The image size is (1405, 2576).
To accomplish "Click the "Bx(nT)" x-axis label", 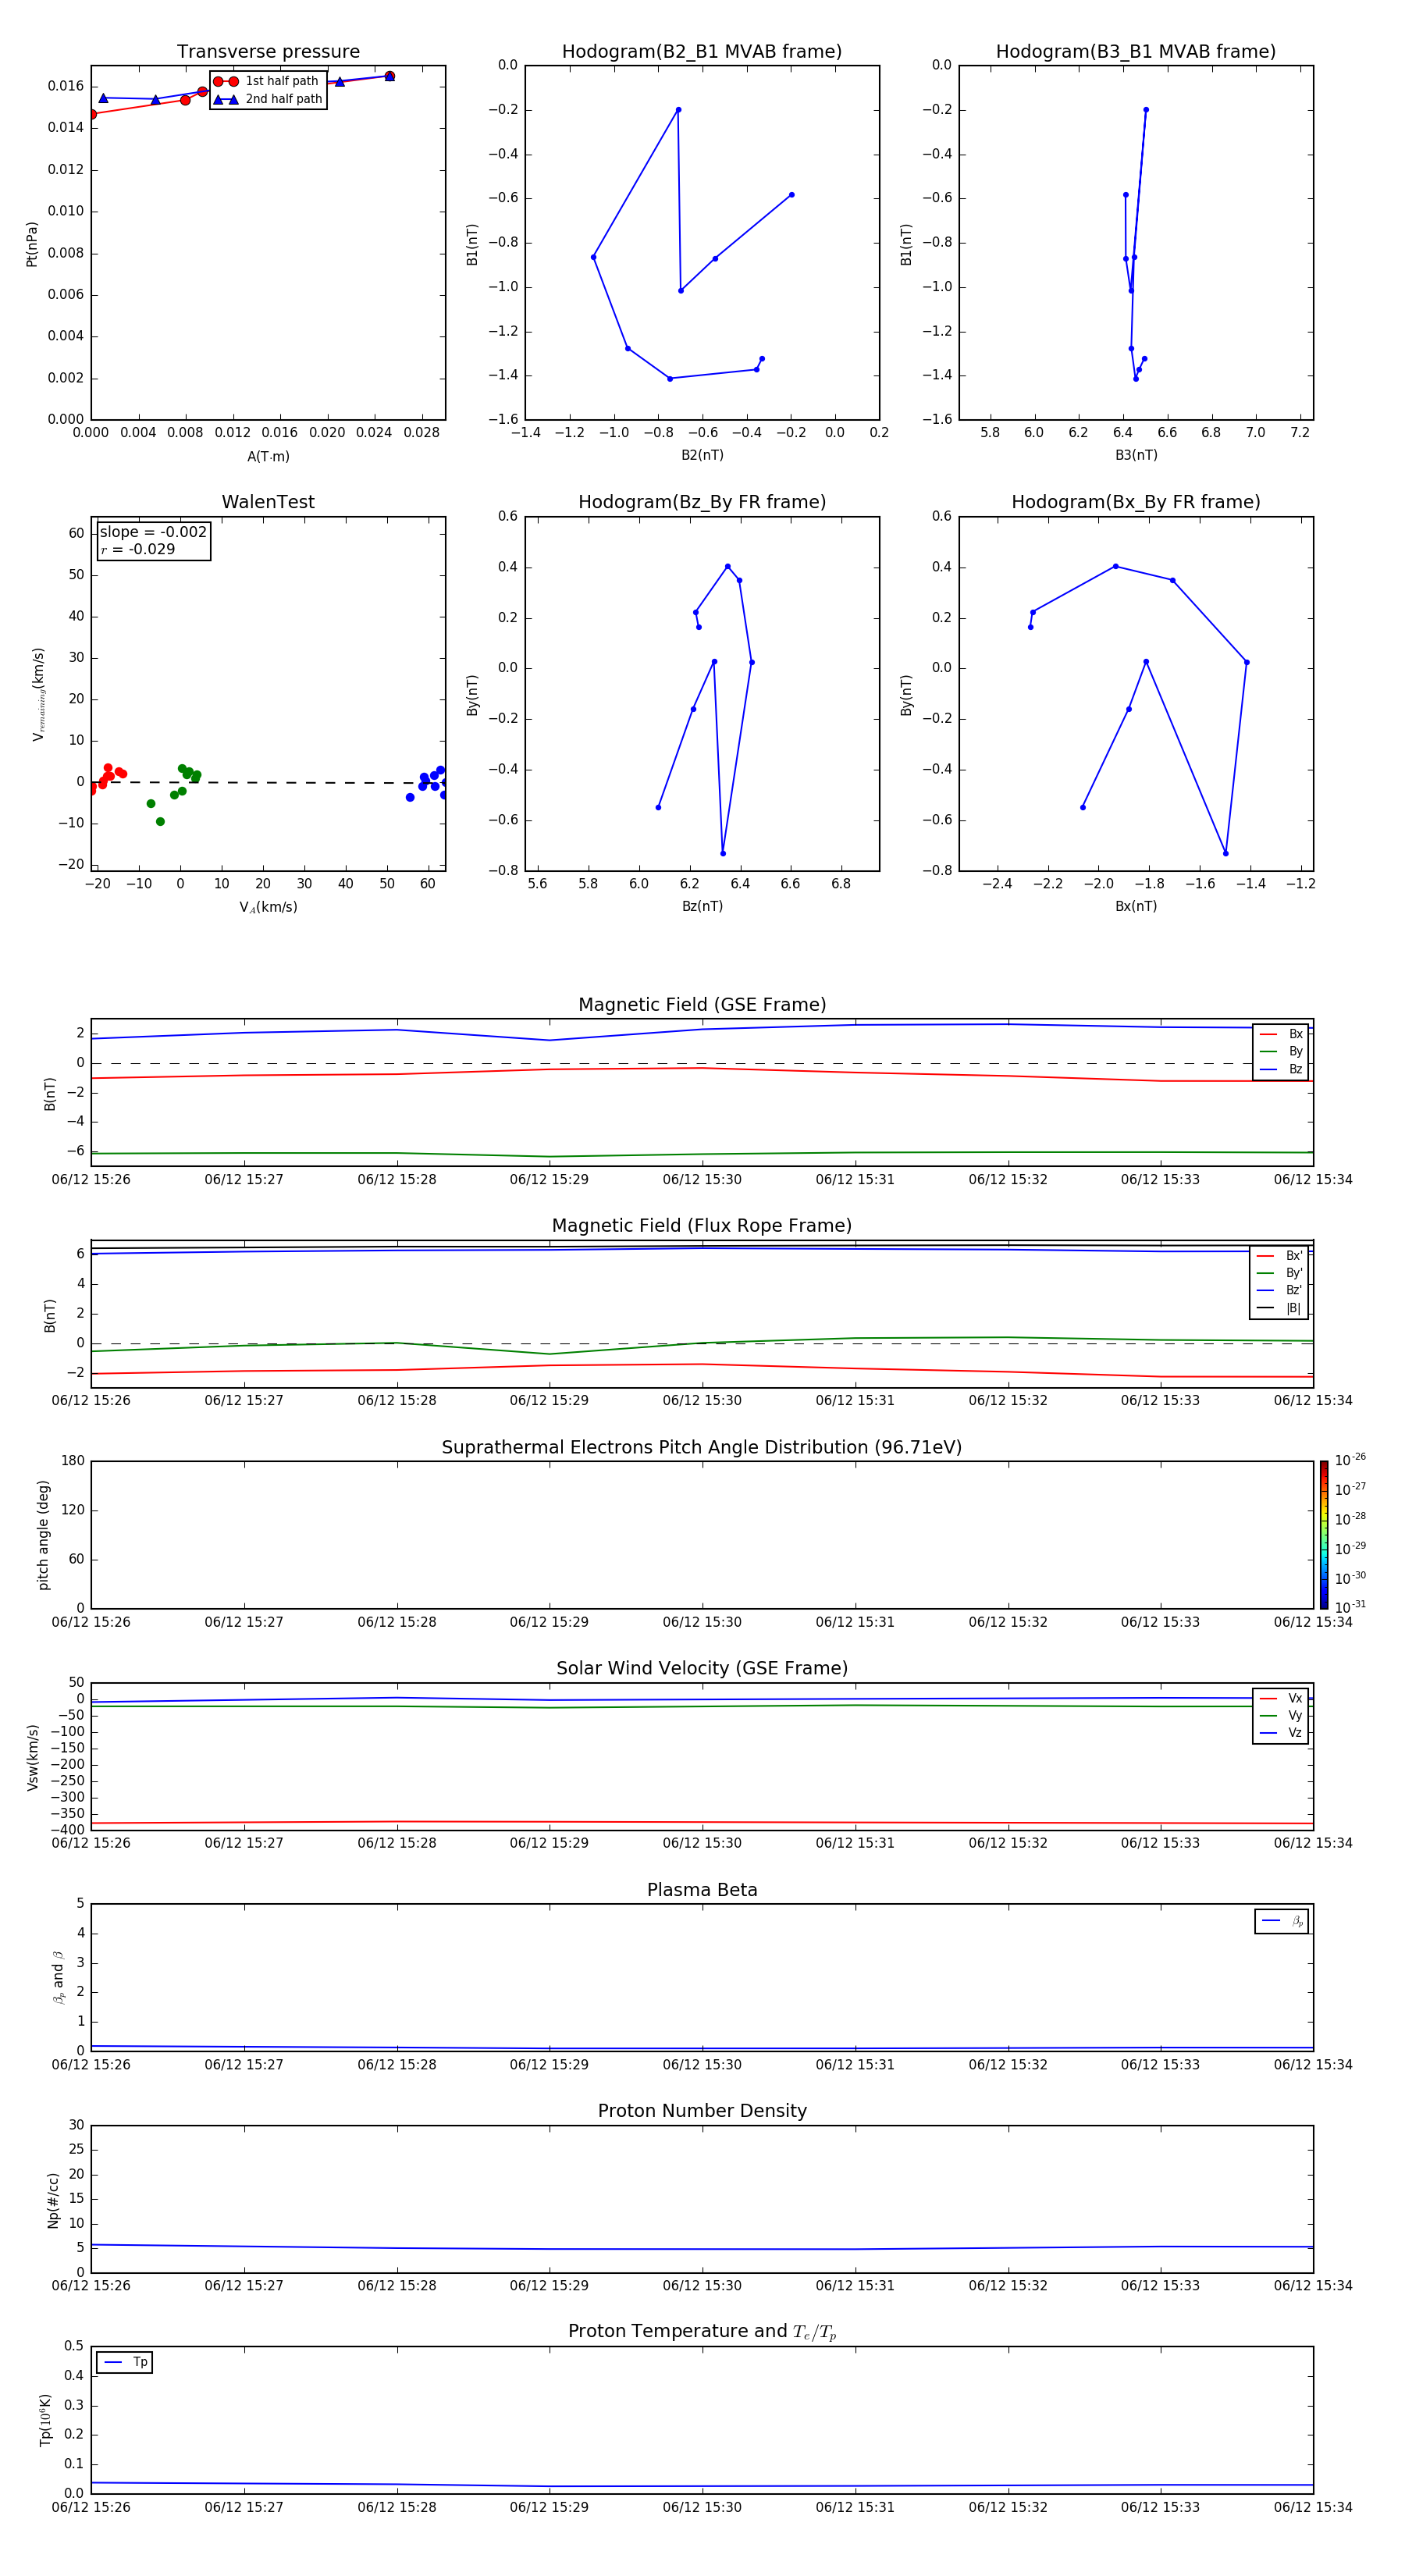I will point(1136,906).
